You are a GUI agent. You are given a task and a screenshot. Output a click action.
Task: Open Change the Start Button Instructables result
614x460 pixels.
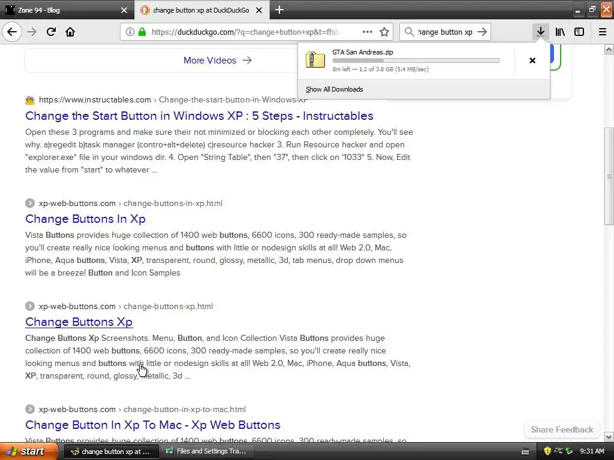click(x=199, y=116)
